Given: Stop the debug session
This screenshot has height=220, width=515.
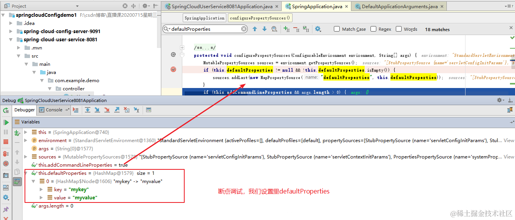Looking at the screenshot, I should point(6,142).
